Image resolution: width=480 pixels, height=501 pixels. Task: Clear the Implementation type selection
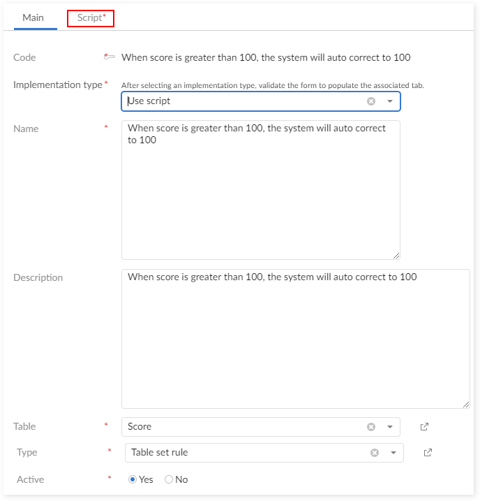pyautogui.click(x=371, y=101)
